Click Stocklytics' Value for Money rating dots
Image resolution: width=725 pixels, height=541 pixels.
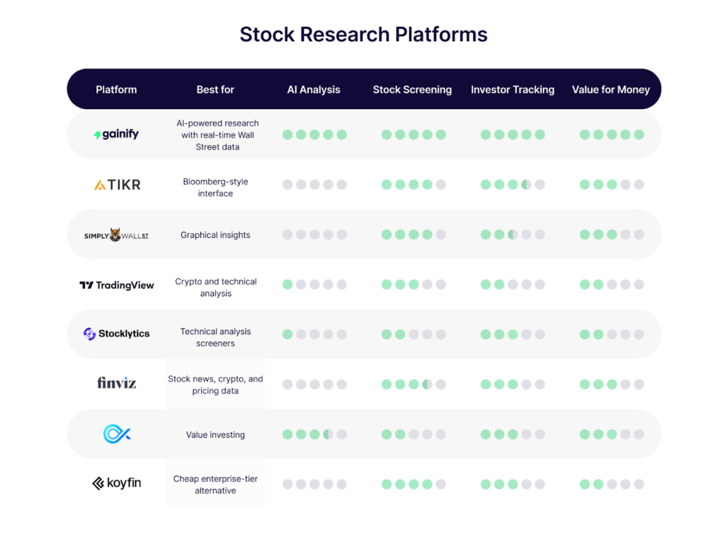[x=612, y=334]
